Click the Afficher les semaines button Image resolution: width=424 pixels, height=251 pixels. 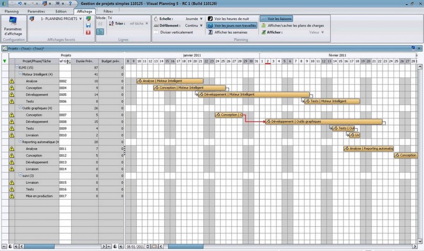(228, 32)
